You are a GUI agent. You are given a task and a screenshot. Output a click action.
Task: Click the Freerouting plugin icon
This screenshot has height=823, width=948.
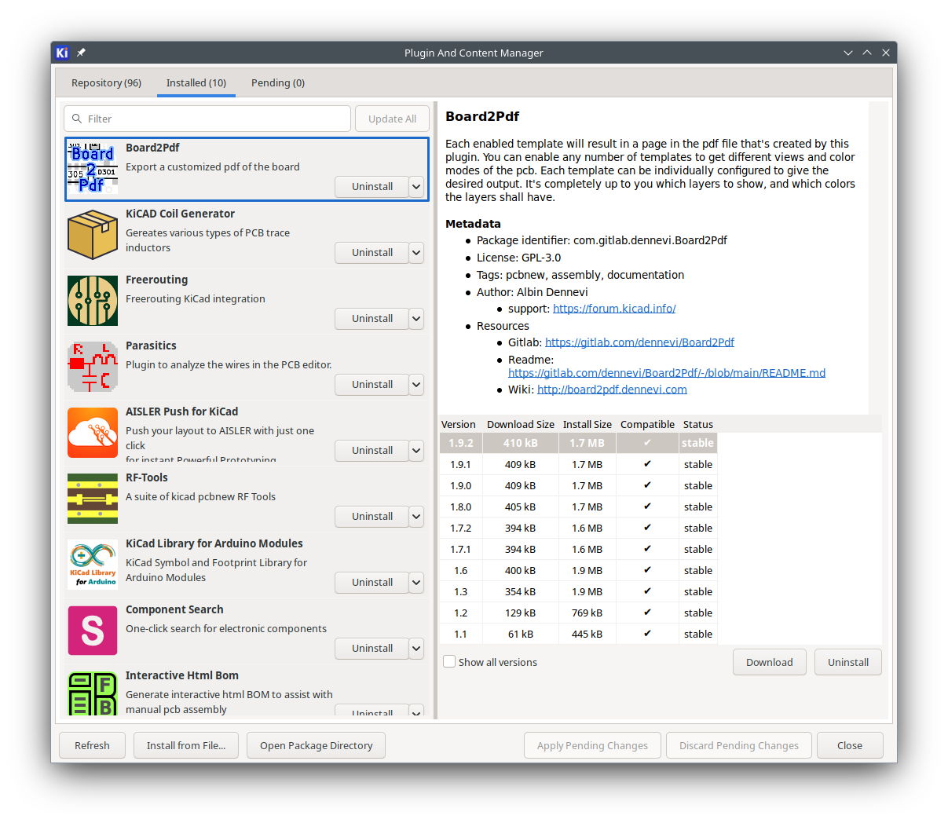coord(92,300)
